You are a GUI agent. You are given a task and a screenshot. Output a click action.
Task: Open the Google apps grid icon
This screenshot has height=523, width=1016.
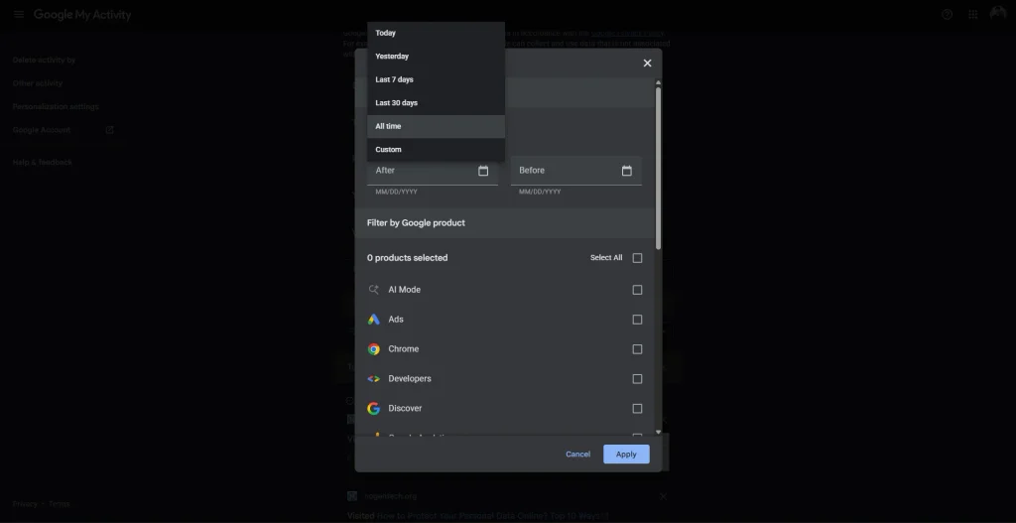[972, 14]
